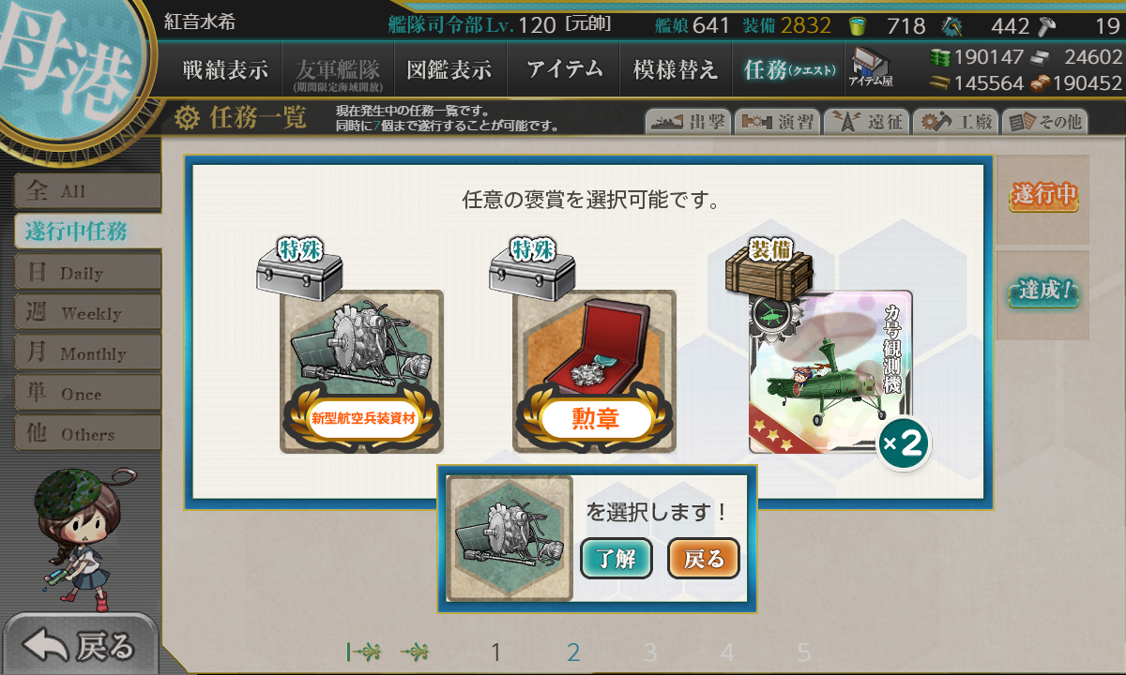Image resolution: width=1126 pixels, height=675 pixels.
Task: Choose the 勲章 medal reward
Action: (x=594, y=371)
